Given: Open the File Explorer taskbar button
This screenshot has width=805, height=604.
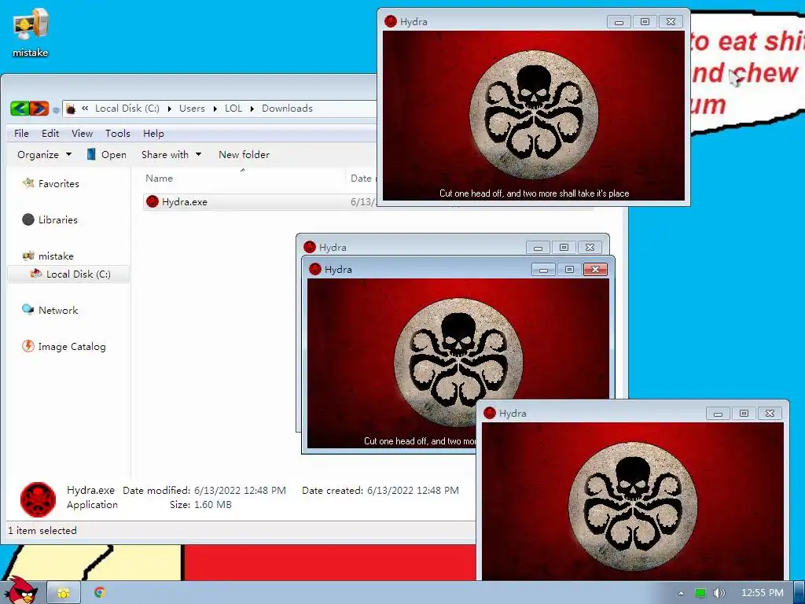Looking at the screenshot, I should pyautogui.click(x=64, y=593).
